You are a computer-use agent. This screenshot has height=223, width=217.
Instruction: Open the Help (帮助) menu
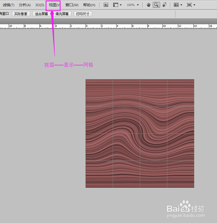[89, 5]
